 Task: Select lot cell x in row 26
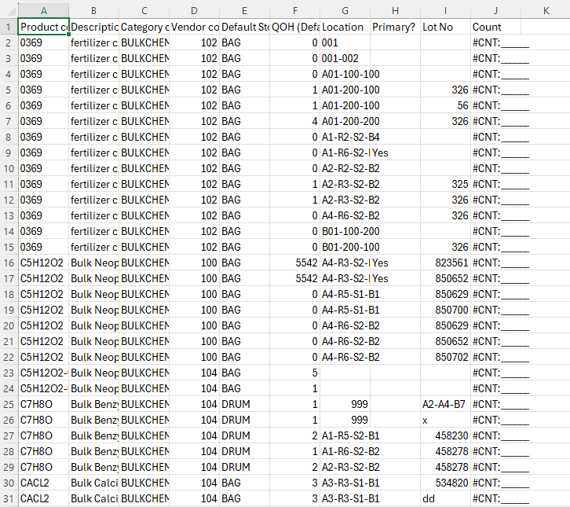point(445,420)
